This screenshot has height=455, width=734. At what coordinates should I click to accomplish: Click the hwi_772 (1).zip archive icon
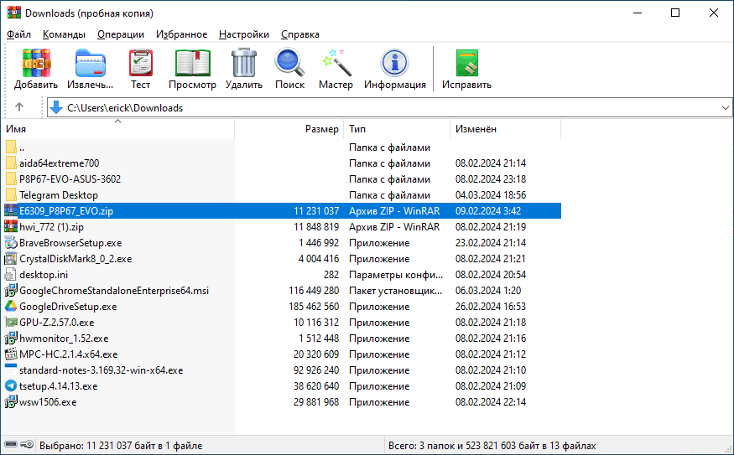click(x=11, y=227)
